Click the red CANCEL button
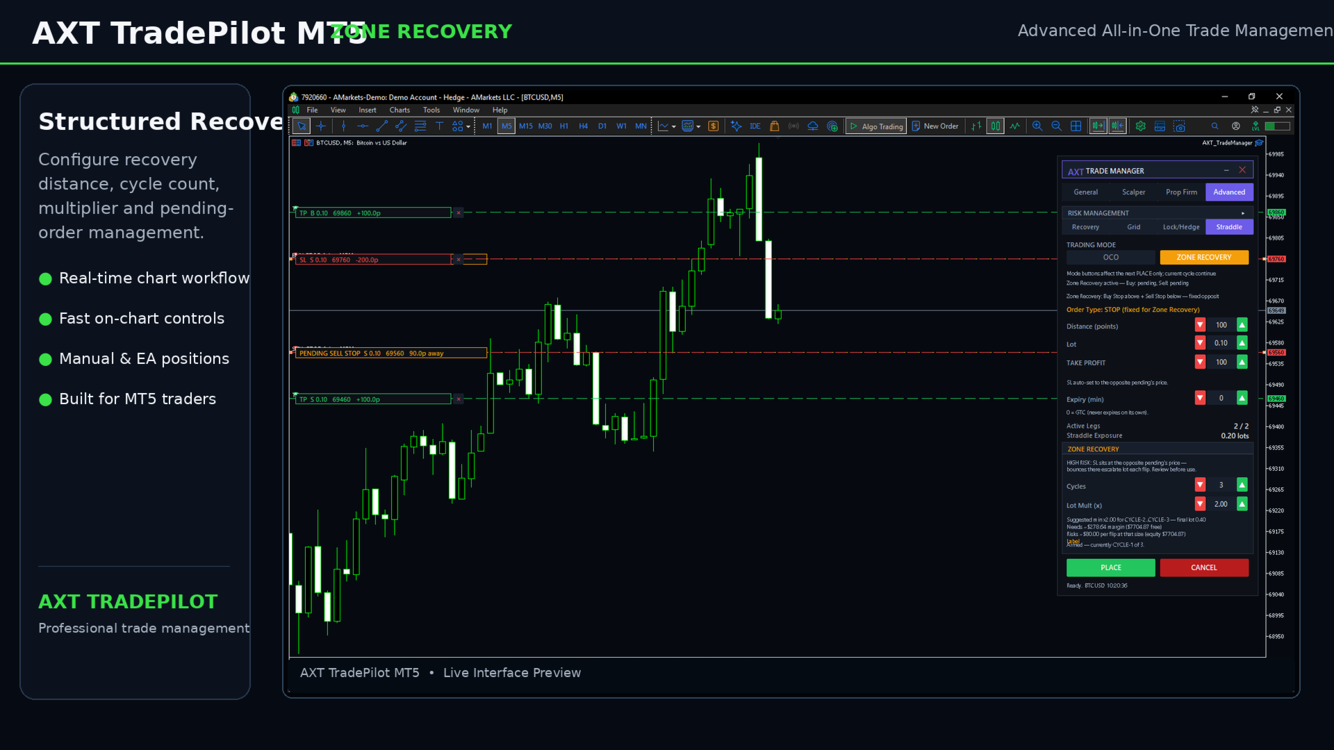The width and height of the screenshot is (1334, 750). coord(1204,568)
